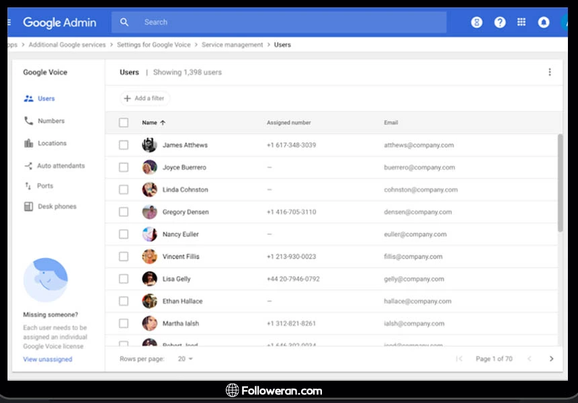Tick the checkbox next to Gregory Densen
Image resolution: width=578 pixels, height=403 pixels.
pos(124,212)
